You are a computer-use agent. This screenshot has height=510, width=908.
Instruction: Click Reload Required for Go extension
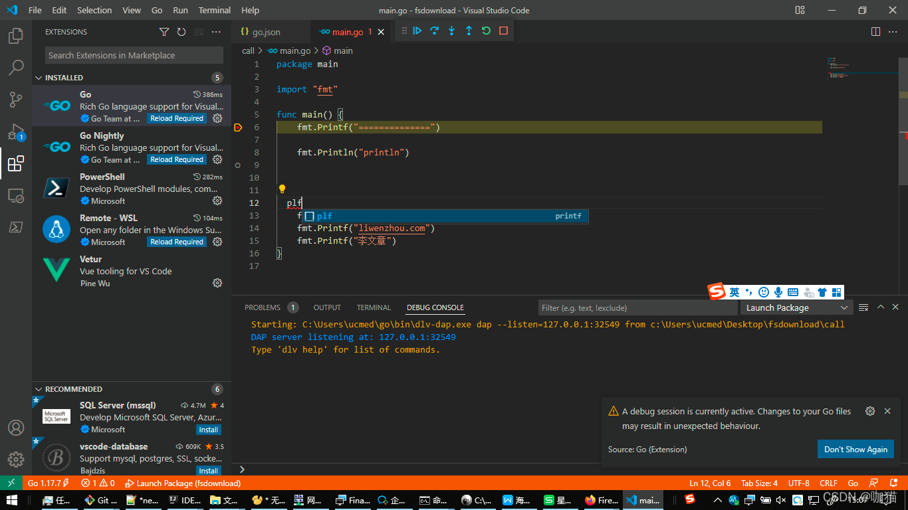(177, 118)
